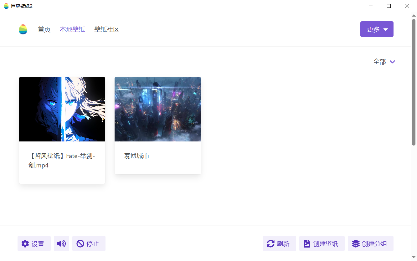417x261 pixels.
Task: Click the colorful egg logo in the navigation bar
Action: (23, 29)
